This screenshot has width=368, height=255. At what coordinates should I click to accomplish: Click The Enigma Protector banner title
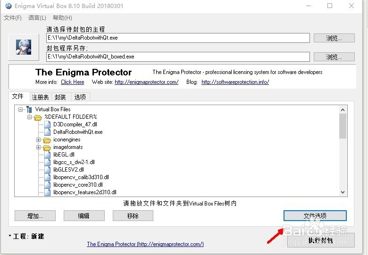click(84, 72)
